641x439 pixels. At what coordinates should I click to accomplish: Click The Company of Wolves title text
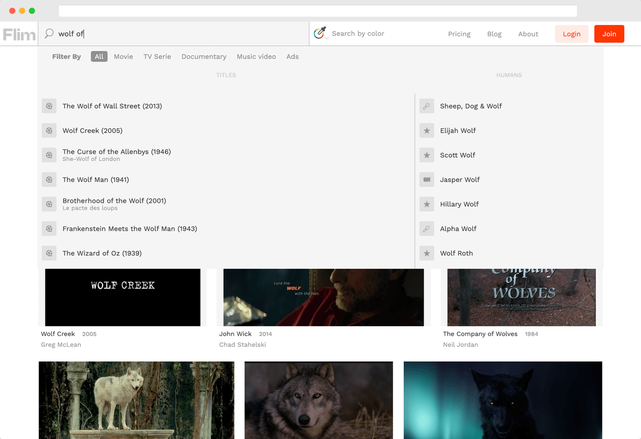(x=480, y=334)
